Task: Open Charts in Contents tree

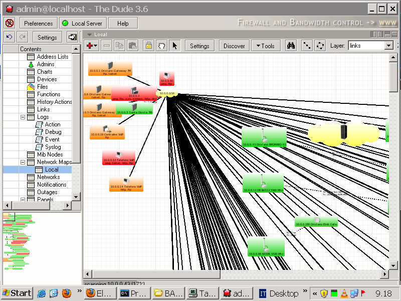Action: coord(45,72)
